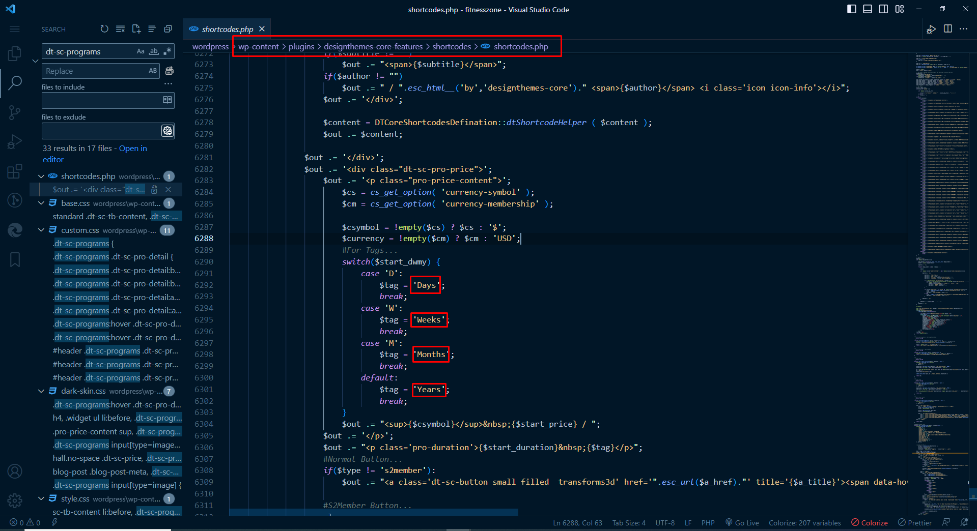Collapse the dark-skin.css results group
Viewport: 977px width, 531px height.
(x=41, y=391)
